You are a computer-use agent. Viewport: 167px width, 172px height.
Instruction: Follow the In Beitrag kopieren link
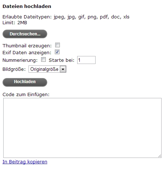click(x=25, y=162)
